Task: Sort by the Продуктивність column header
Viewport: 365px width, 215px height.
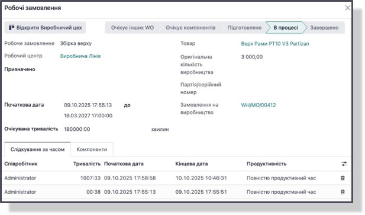Action: [267, 163]
